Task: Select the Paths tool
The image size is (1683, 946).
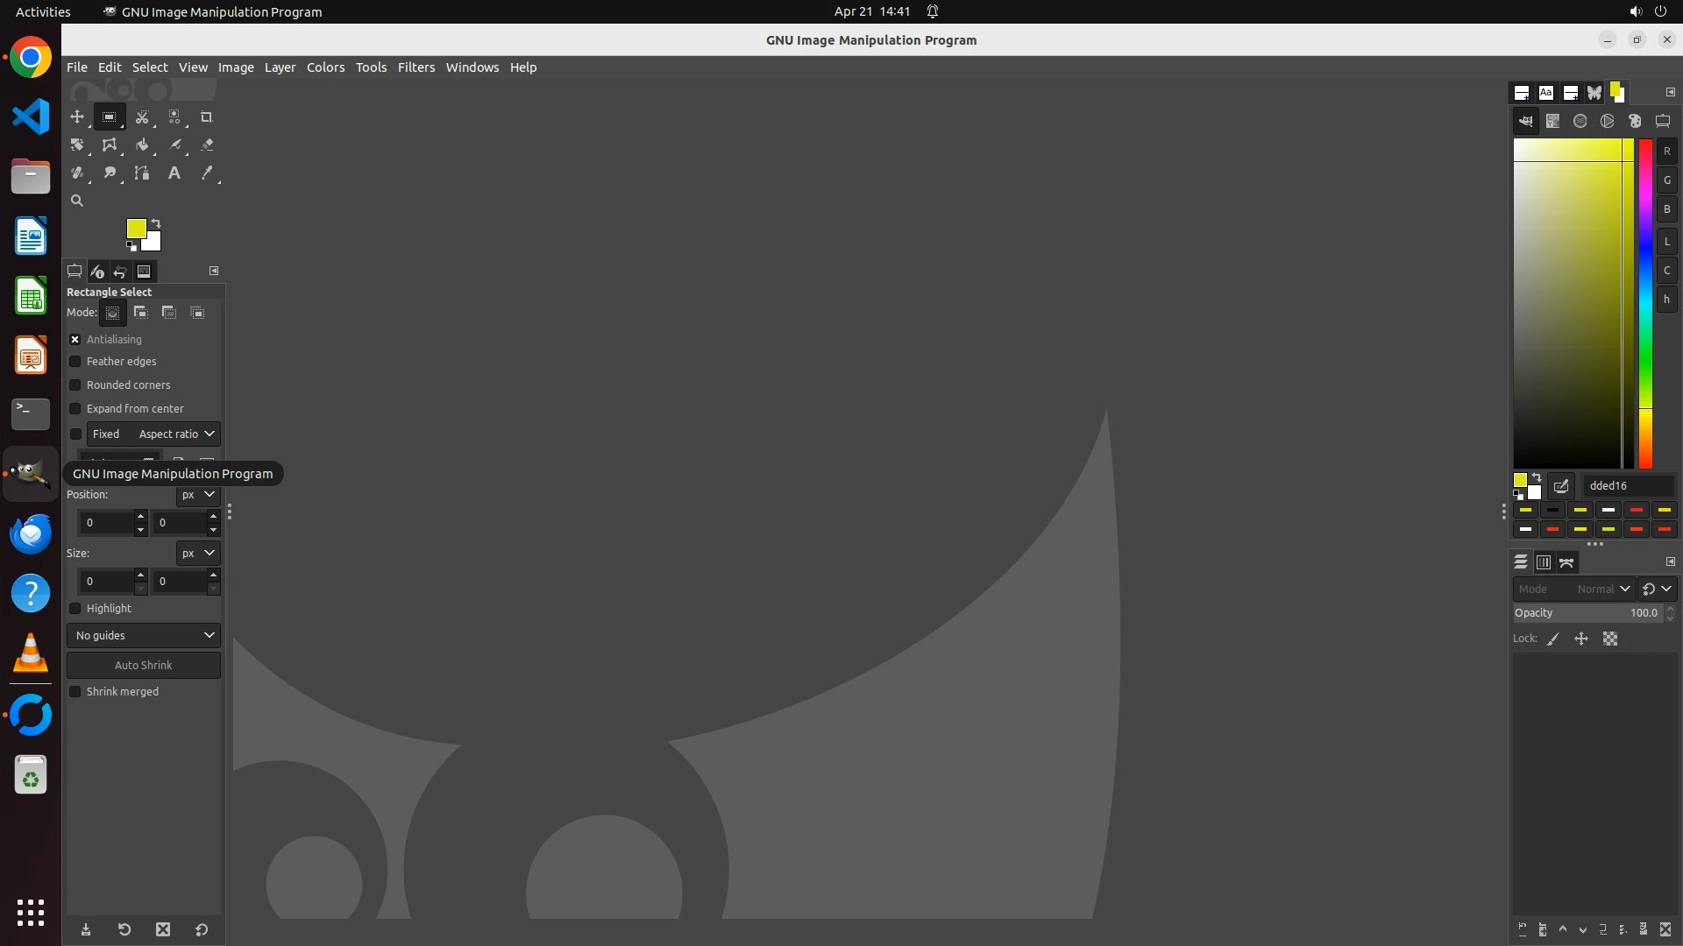Action: click(x=142, y=173)
